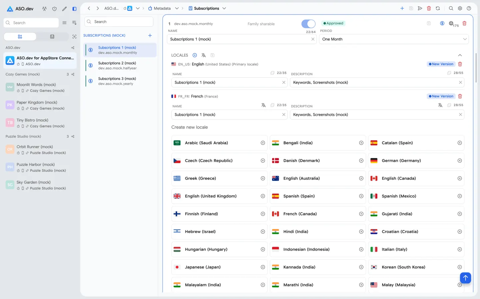Collapse the LOCALES section chevron
Image resolution: width=480 pixels, height=299 pixels.
click(x=460, y=55)
